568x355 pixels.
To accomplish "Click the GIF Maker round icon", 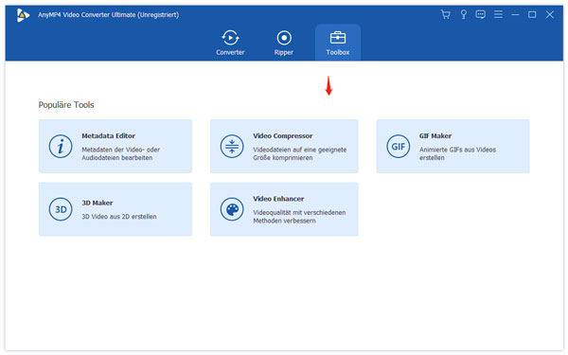I will point(398,147).
